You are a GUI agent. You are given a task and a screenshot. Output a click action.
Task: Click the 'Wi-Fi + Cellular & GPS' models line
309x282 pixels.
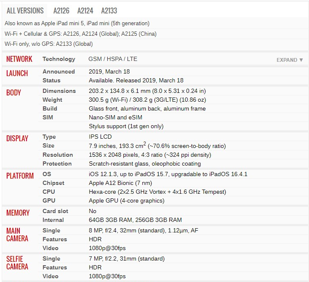[80, 34]
